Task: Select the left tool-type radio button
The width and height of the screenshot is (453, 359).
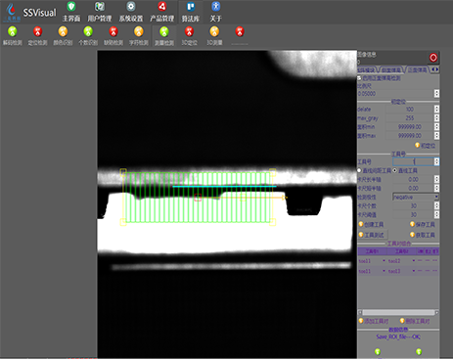Action: point(359,170)
